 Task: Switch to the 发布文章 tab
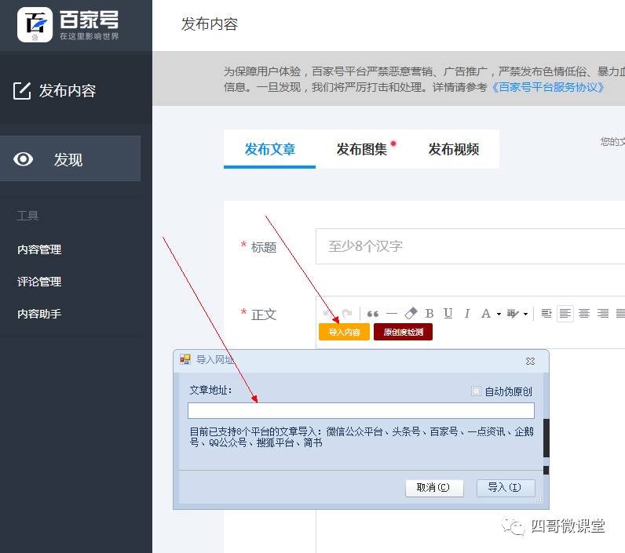point(270,149)
